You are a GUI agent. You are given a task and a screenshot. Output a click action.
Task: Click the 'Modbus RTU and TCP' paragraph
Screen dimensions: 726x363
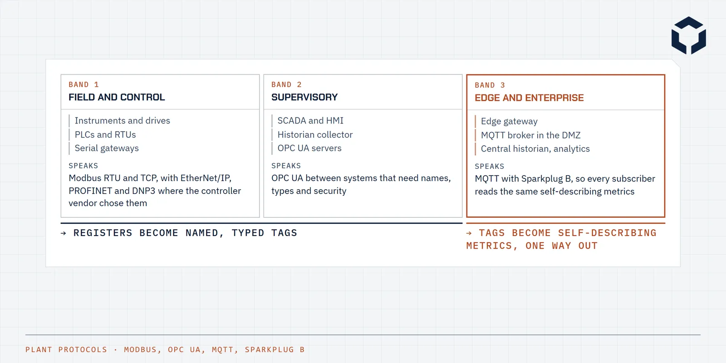(x=155, y=191)
